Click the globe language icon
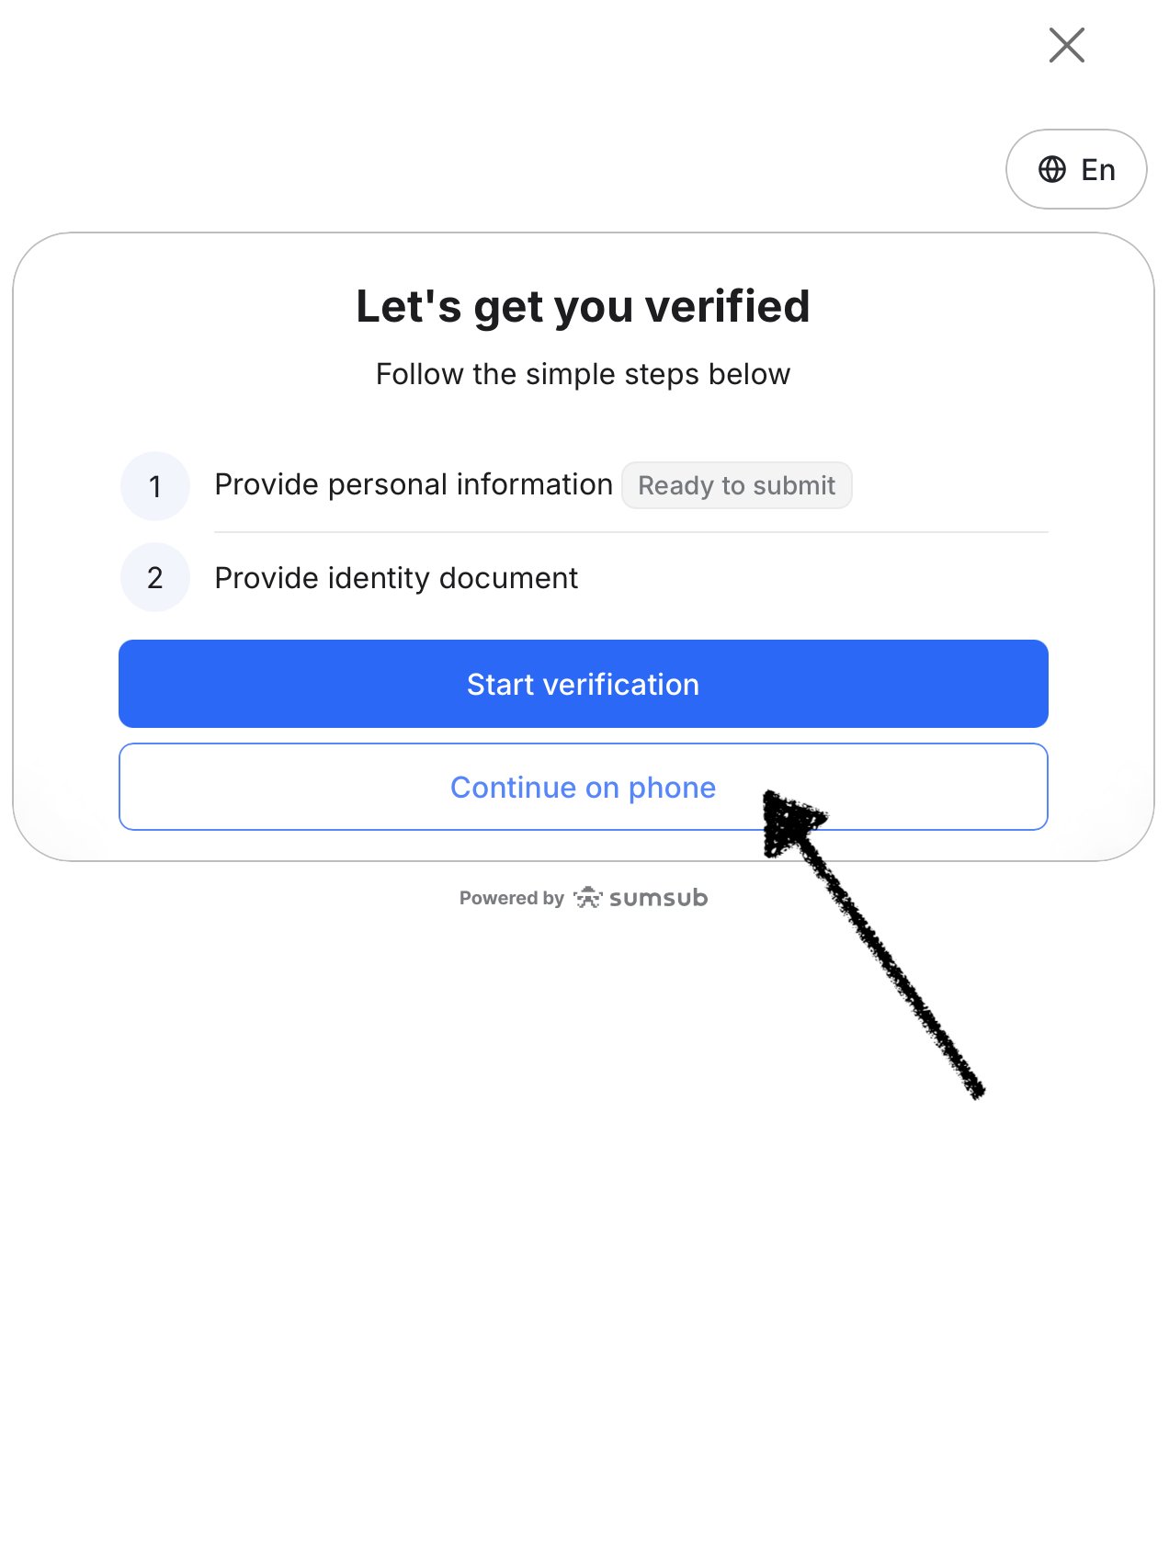Image resolution: width=1169 pixels, height=1555 pixels. click(1052, 169)
